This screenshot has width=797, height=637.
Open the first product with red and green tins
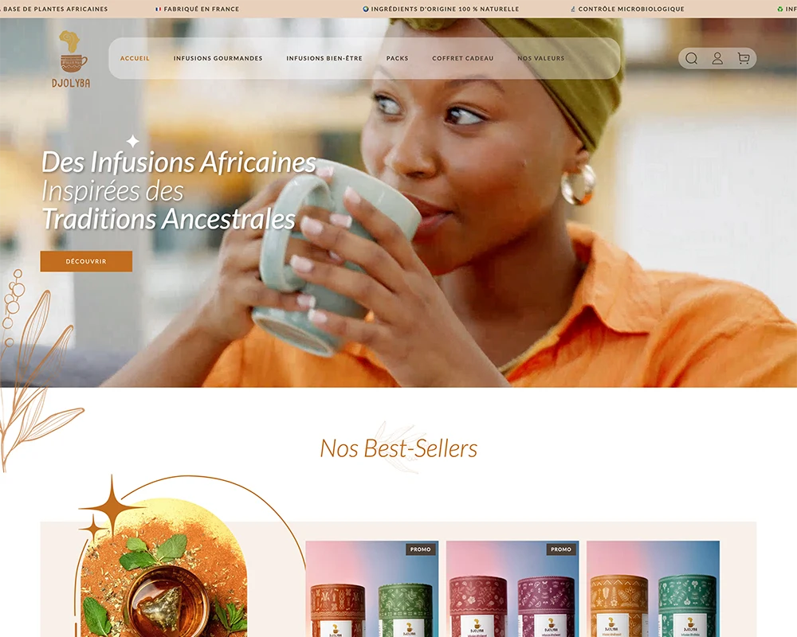[x=372, y=588]
